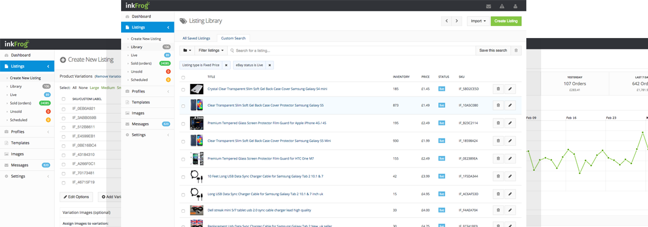This screenshot has width=648, height=227.
Task: Tick the select-all checkbox beside TITLE header
Action: [183, 77]
